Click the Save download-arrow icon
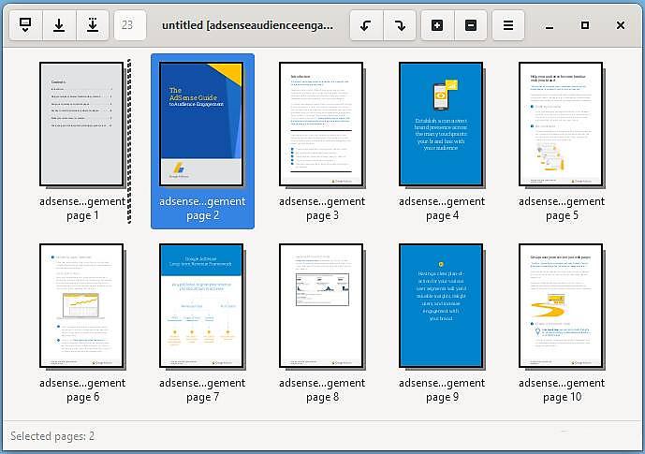 coord(59,25)
